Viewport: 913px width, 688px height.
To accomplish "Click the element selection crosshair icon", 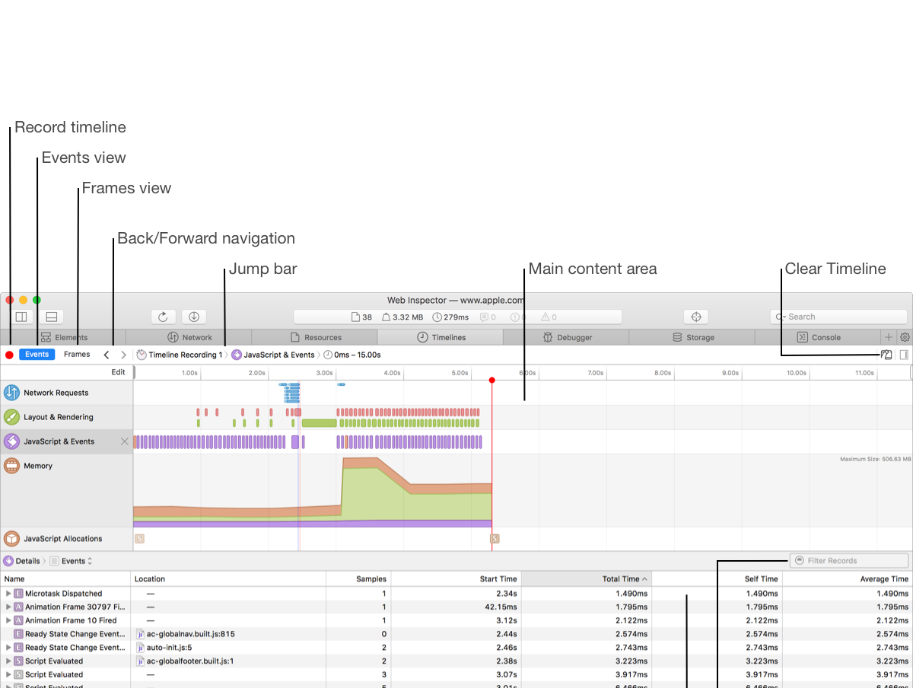I will click(x=695, y=317).
